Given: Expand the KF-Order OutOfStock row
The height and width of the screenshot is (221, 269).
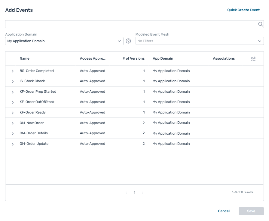Looking at the screenshot, I should pos(13,102).
